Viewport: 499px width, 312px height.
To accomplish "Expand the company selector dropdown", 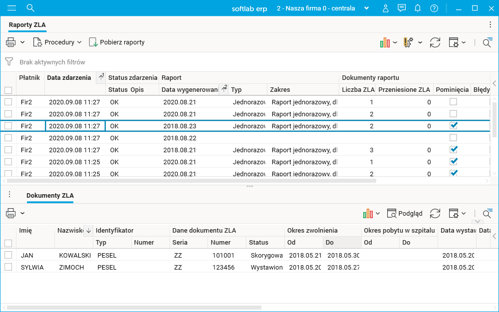I will point(367,8).
